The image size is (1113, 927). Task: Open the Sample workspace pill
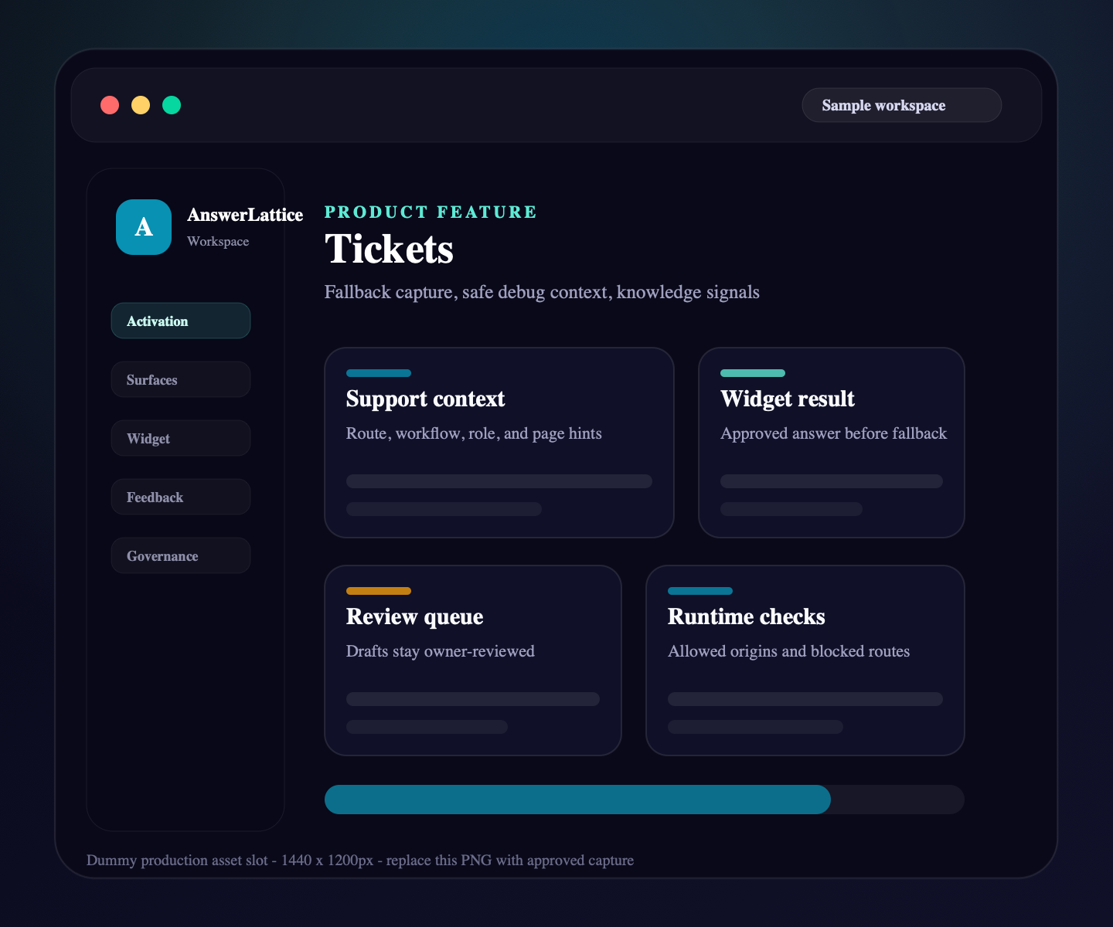tap(902, 105)
